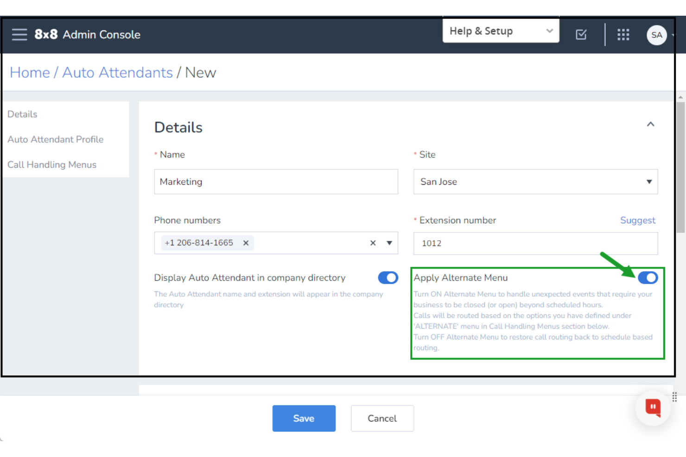The width and height of the screenshot is (686, 457).
Task: Clear all selected phone numbers
Action: [373, 243]
